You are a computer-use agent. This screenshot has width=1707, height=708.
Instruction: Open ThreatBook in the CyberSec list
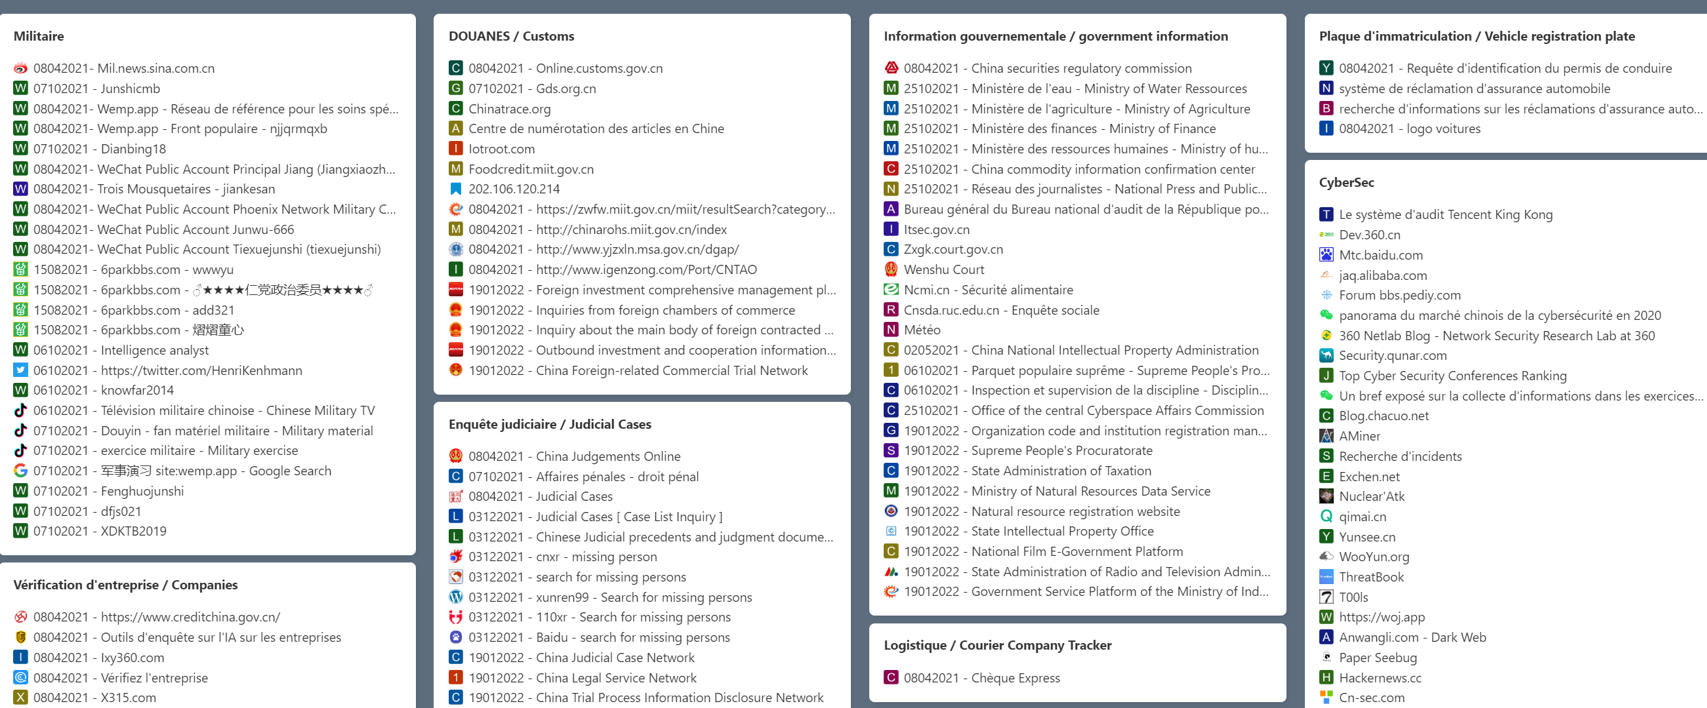coord(1371,577)
